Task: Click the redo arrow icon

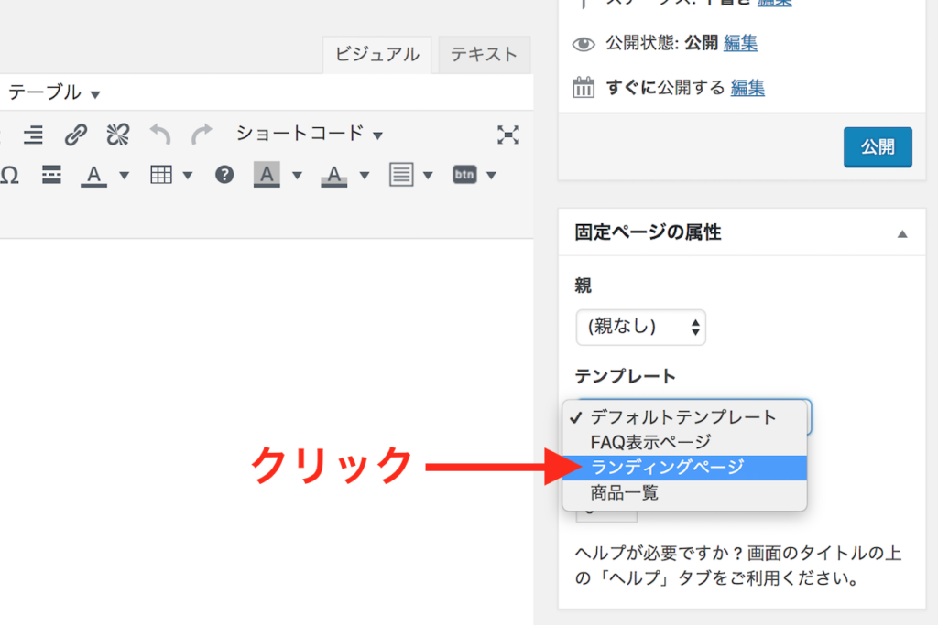Action: (x=202, y=135)
